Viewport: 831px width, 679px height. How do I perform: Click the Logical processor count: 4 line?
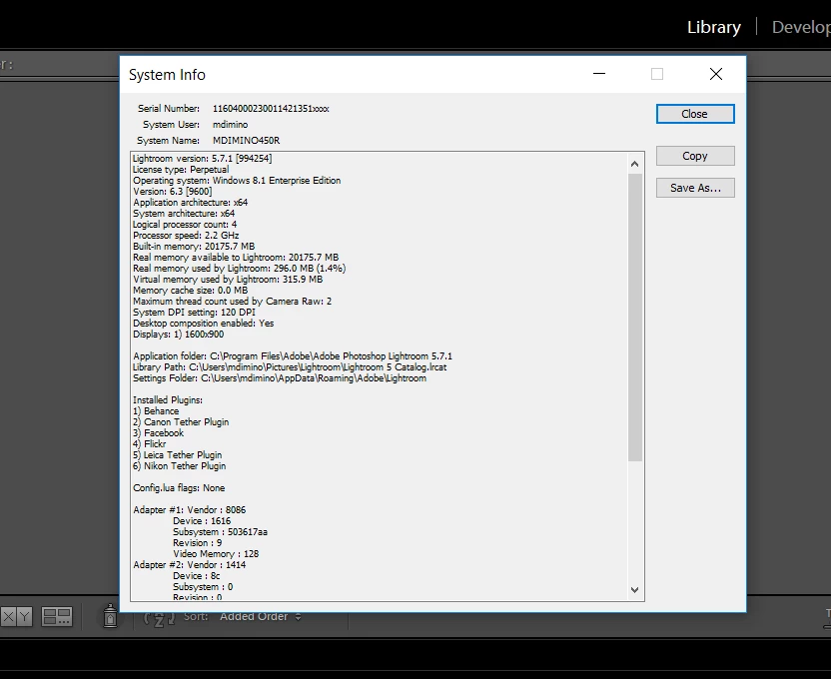pos(185,224)
